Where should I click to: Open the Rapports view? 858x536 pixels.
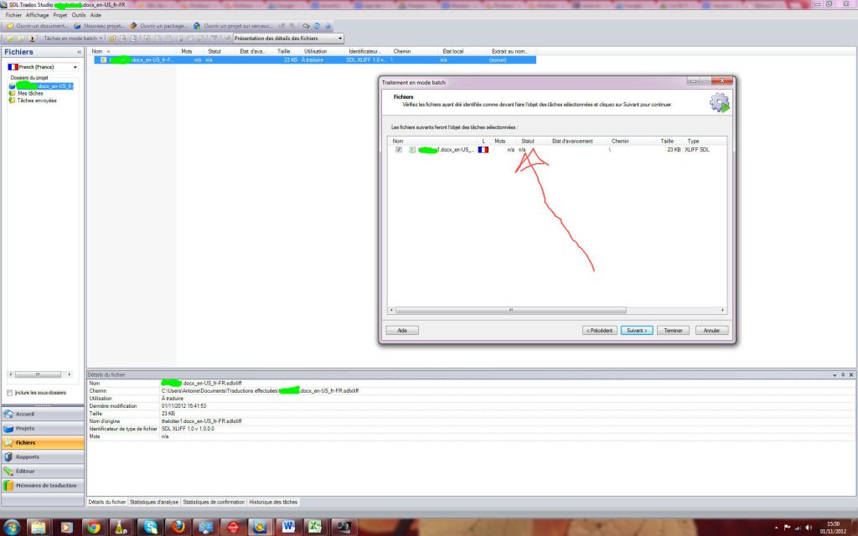click(43, 456)
